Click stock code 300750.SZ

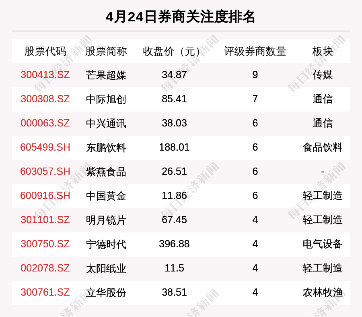click(x=45, y=244)
